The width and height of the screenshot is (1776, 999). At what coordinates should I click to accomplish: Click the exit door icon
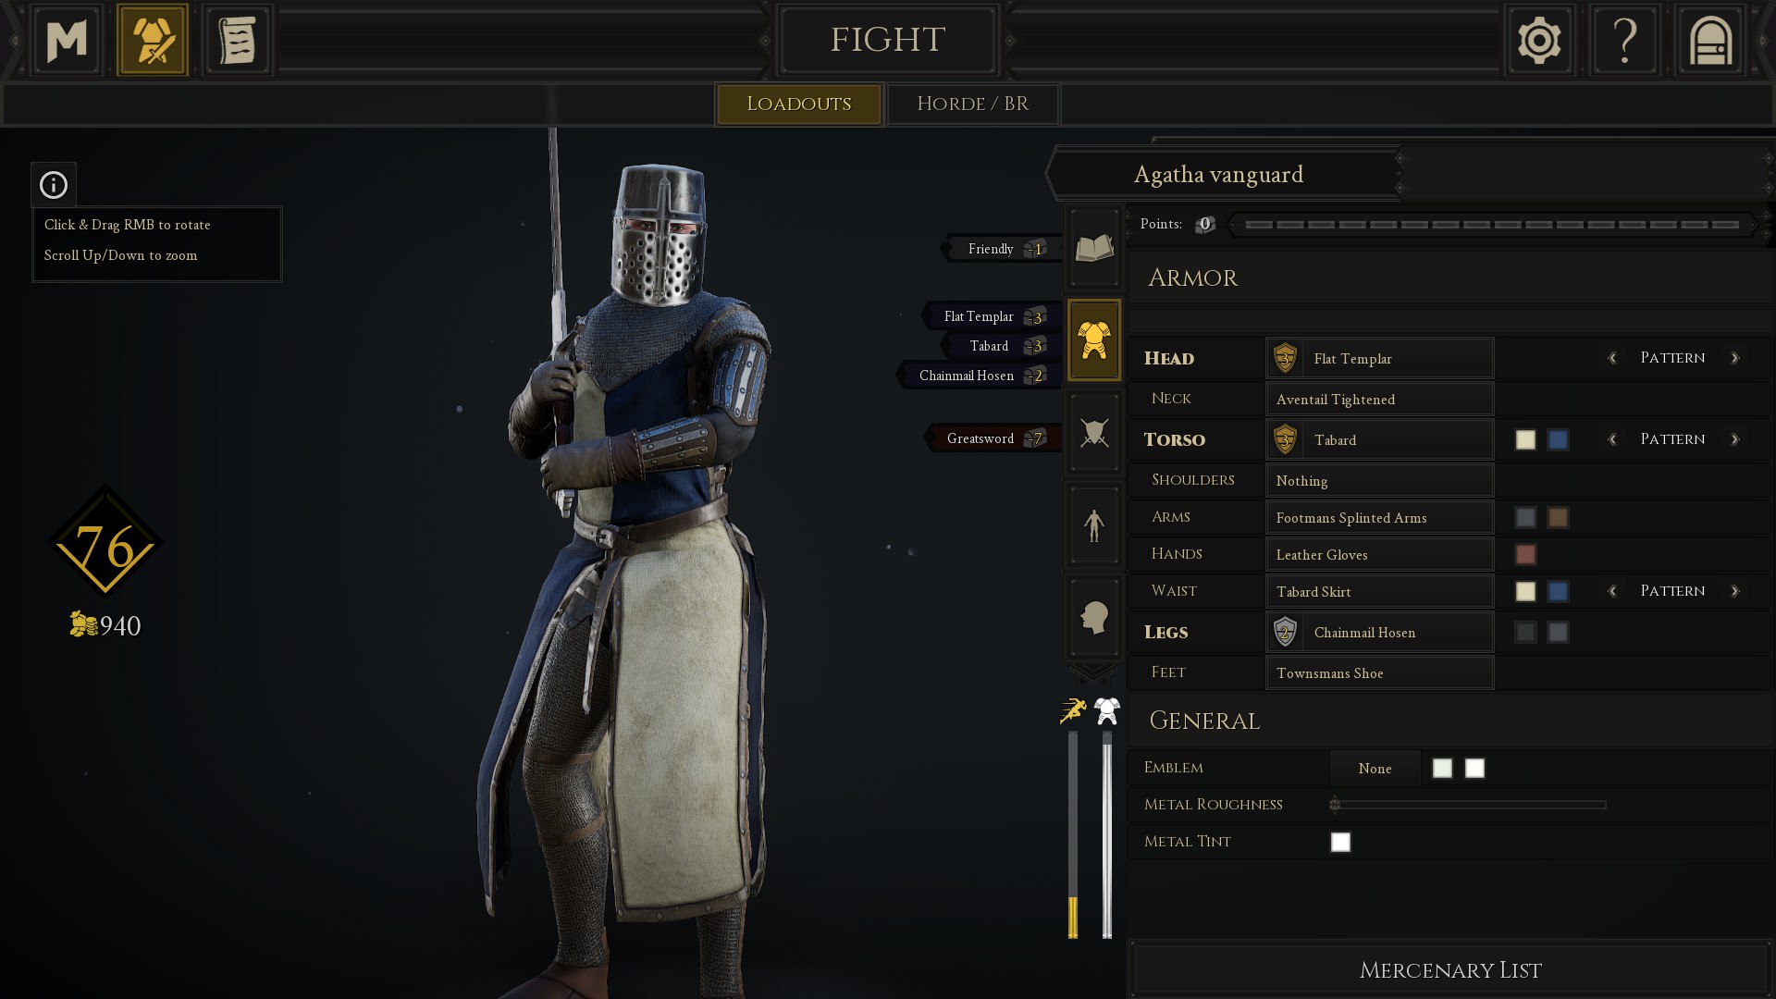[1710, 40]
